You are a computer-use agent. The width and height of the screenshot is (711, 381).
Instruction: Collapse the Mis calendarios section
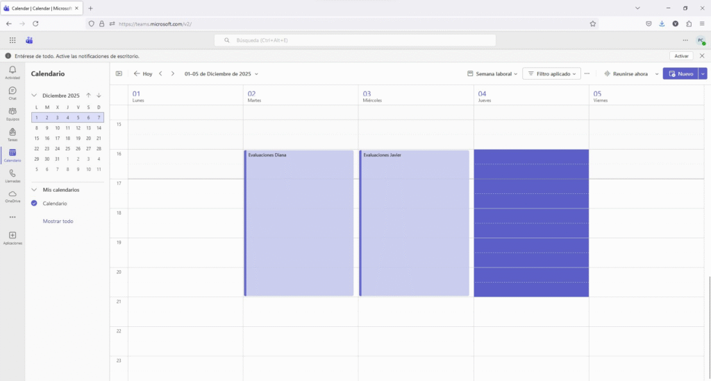[34, 190]
